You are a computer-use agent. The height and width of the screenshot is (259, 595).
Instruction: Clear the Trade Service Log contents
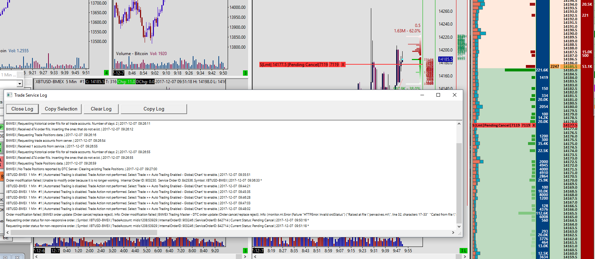tap(101, 109)
